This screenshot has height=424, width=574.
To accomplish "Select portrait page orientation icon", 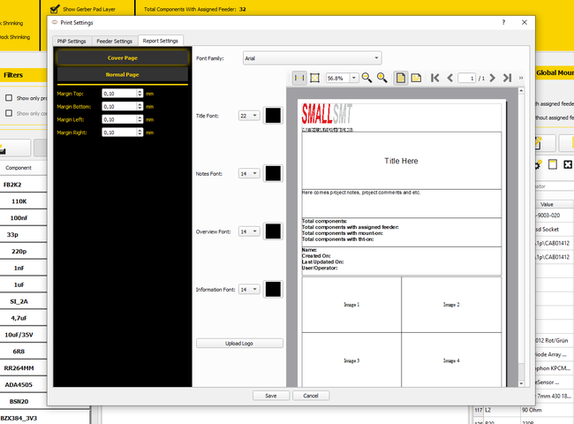I will [x=401, y=78].
